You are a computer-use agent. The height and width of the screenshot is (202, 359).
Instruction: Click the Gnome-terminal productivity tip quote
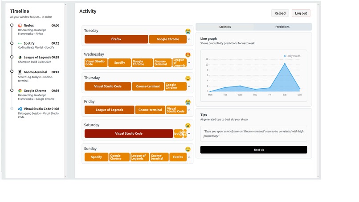point(253,134)
